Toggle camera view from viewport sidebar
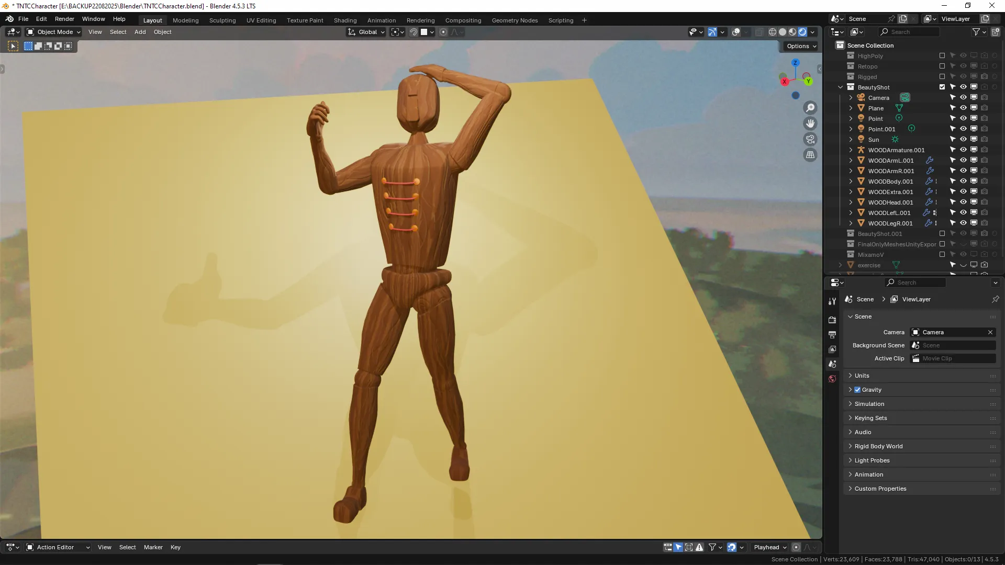This screenshot has width=1005, height=565. tap(810, 139)
